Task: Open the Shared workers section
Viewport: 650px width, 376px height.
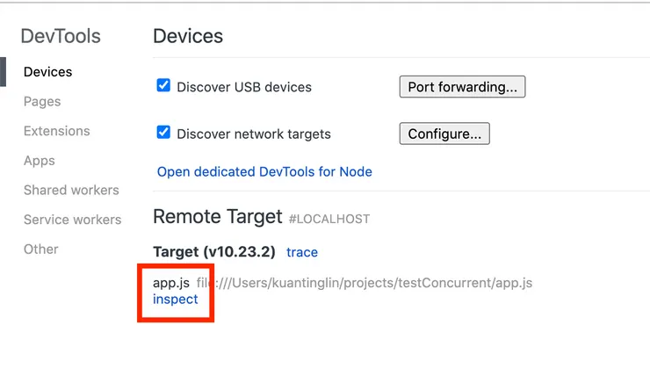Action: click(71, 190)
